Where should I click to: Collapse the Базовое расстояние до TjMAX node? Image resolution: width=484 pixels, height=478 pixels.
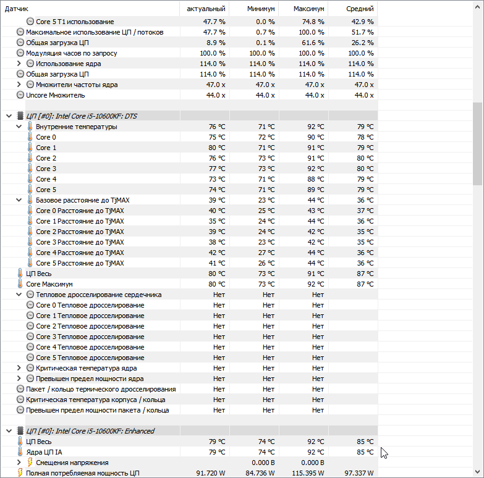tap(19, 200)
